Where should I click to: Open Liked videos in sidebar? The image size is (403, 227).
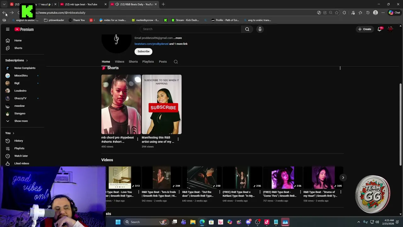pos(22,163)
